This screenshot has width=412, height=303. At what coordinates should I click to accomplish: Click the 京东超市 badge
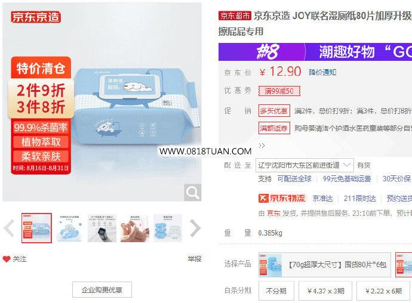pyautogui.click(x=235, y=16)
